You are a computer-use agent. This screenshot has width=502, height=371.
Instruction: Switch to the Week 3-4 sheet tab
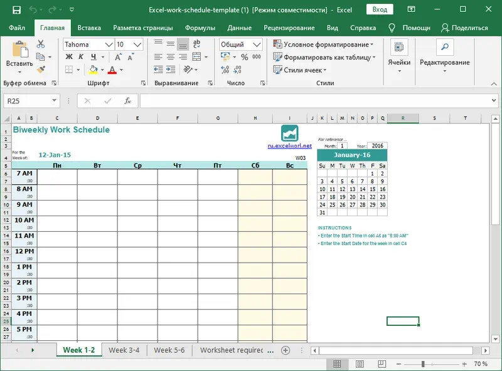click(124, 350)
